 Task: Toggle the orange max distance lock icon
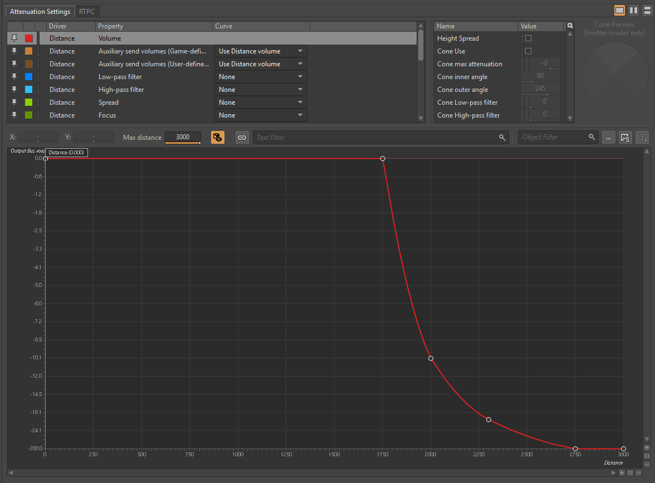[x=217, y=138]
